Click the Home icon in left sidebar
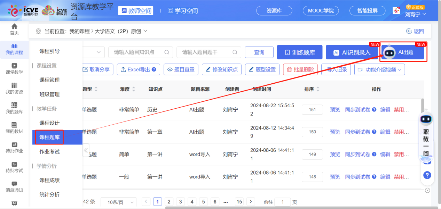The image size is (441, 209). [14, 27]
